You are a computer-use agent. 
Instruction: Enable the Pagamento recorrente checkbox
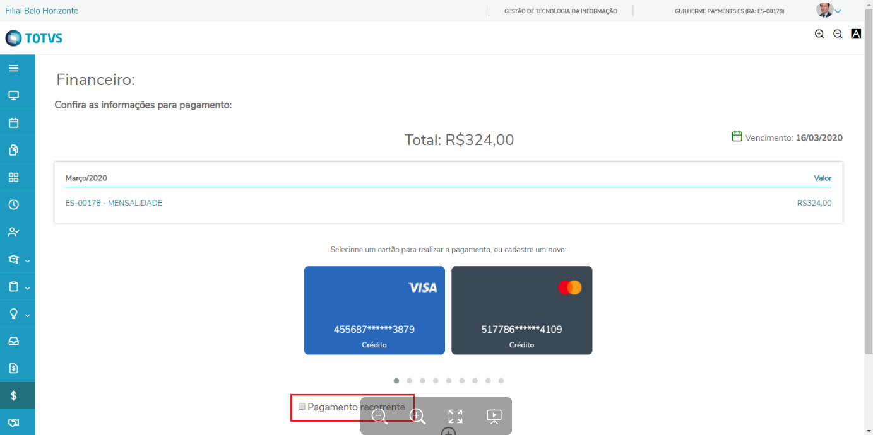click(x=302, y=407)
